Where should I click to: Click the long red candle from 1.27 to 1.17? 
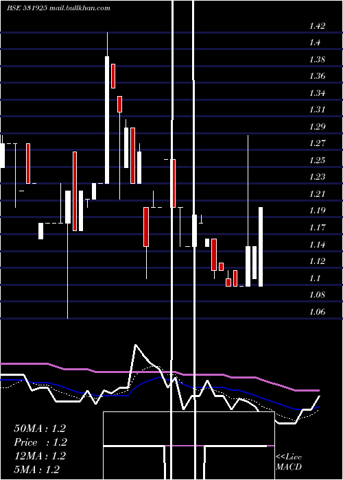click(74, 191)
